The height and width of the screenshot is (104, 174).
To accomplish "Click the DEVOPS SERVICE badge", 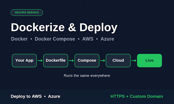I will 27,12.
